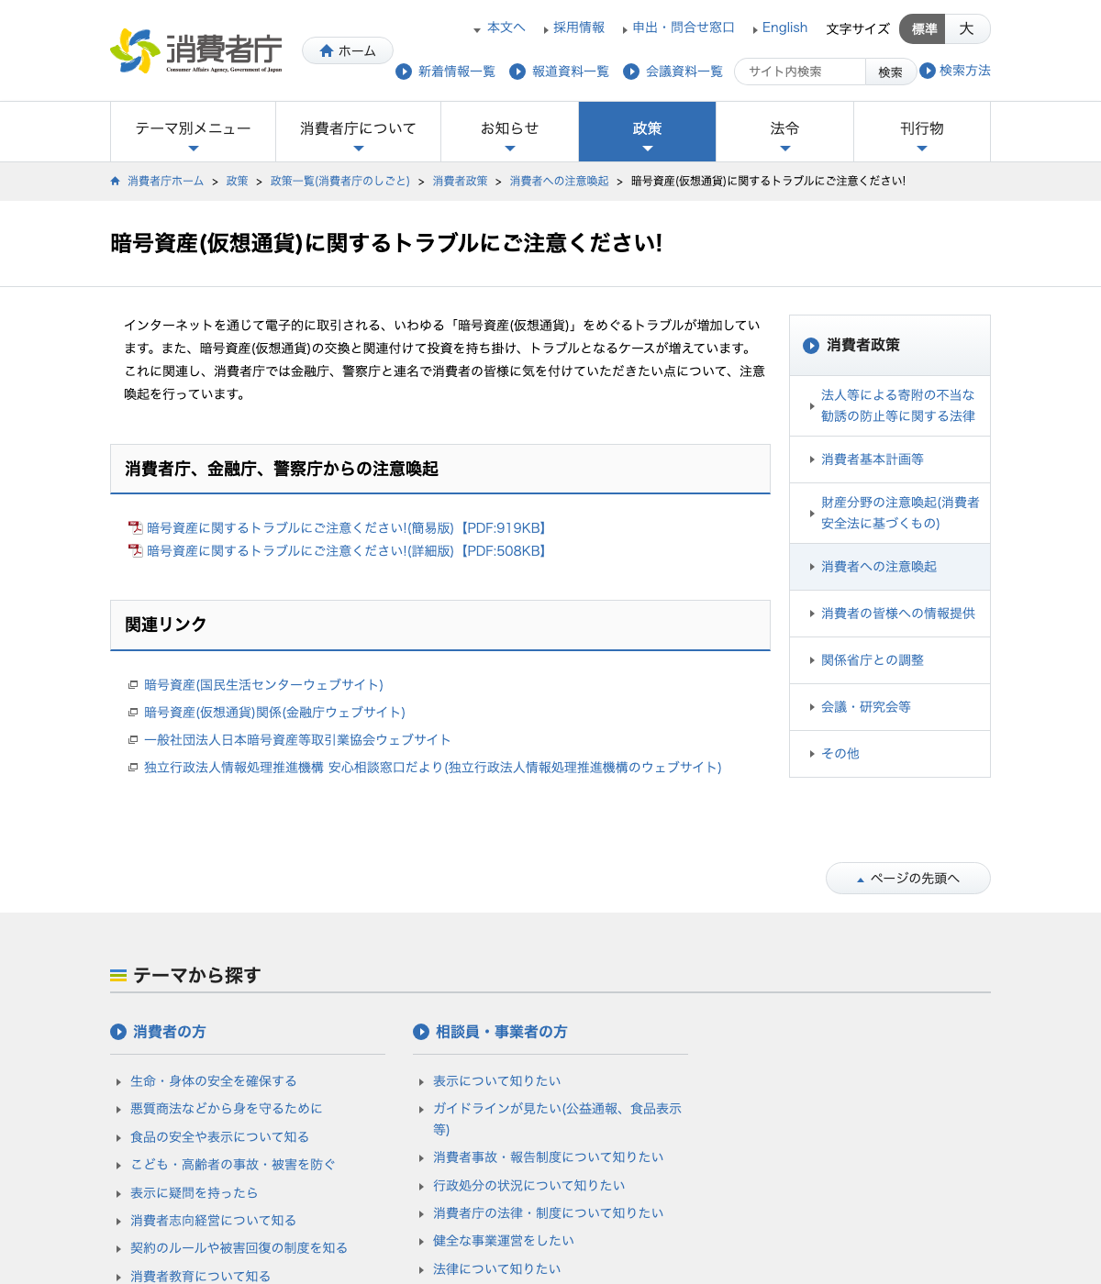Click the 消費者庁 logo

[196, 51]
